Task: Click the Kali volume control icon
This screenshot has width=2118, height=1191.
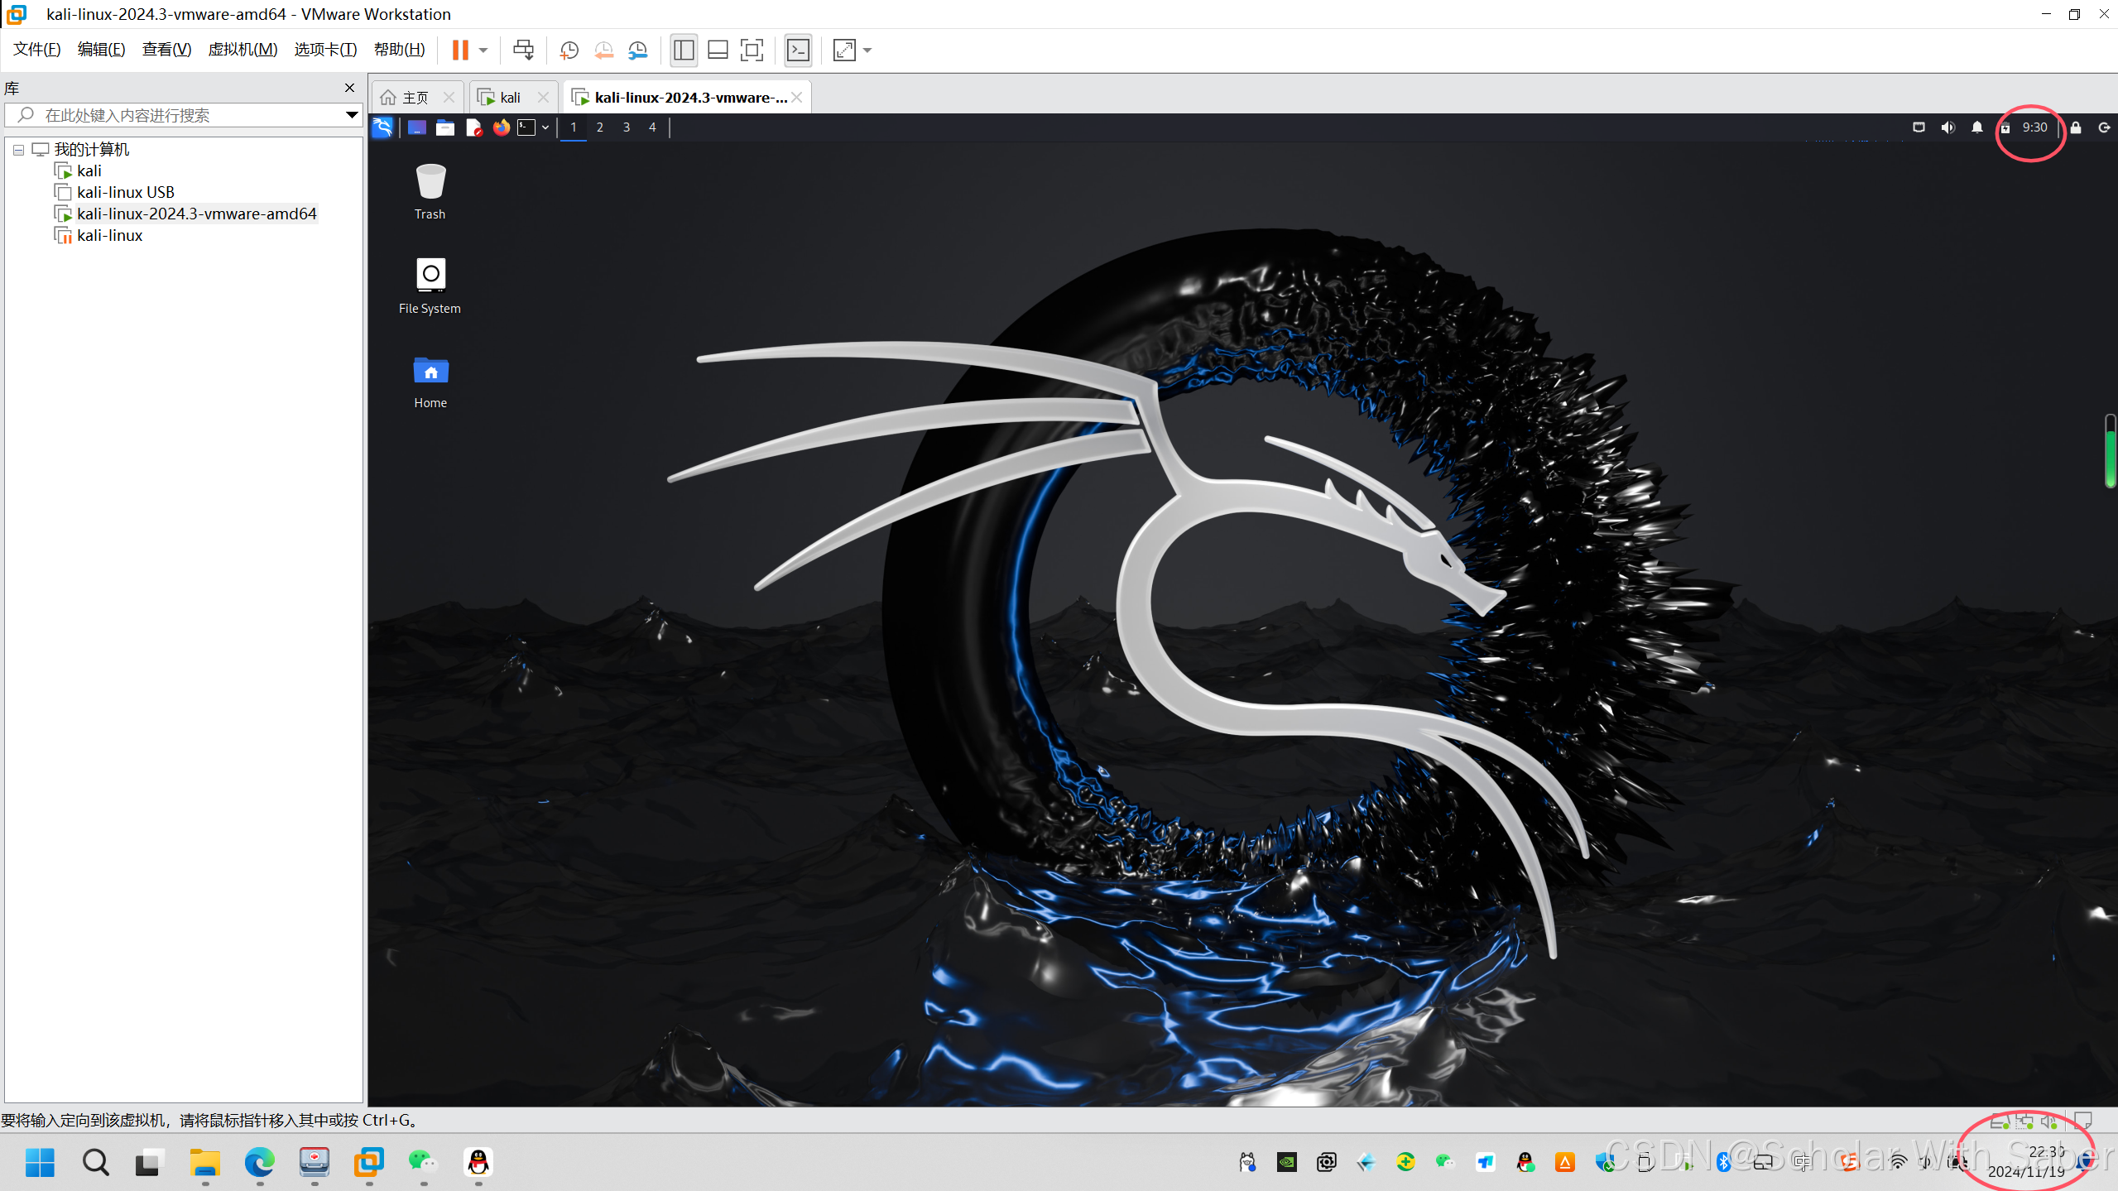Action: [1948, 127]
